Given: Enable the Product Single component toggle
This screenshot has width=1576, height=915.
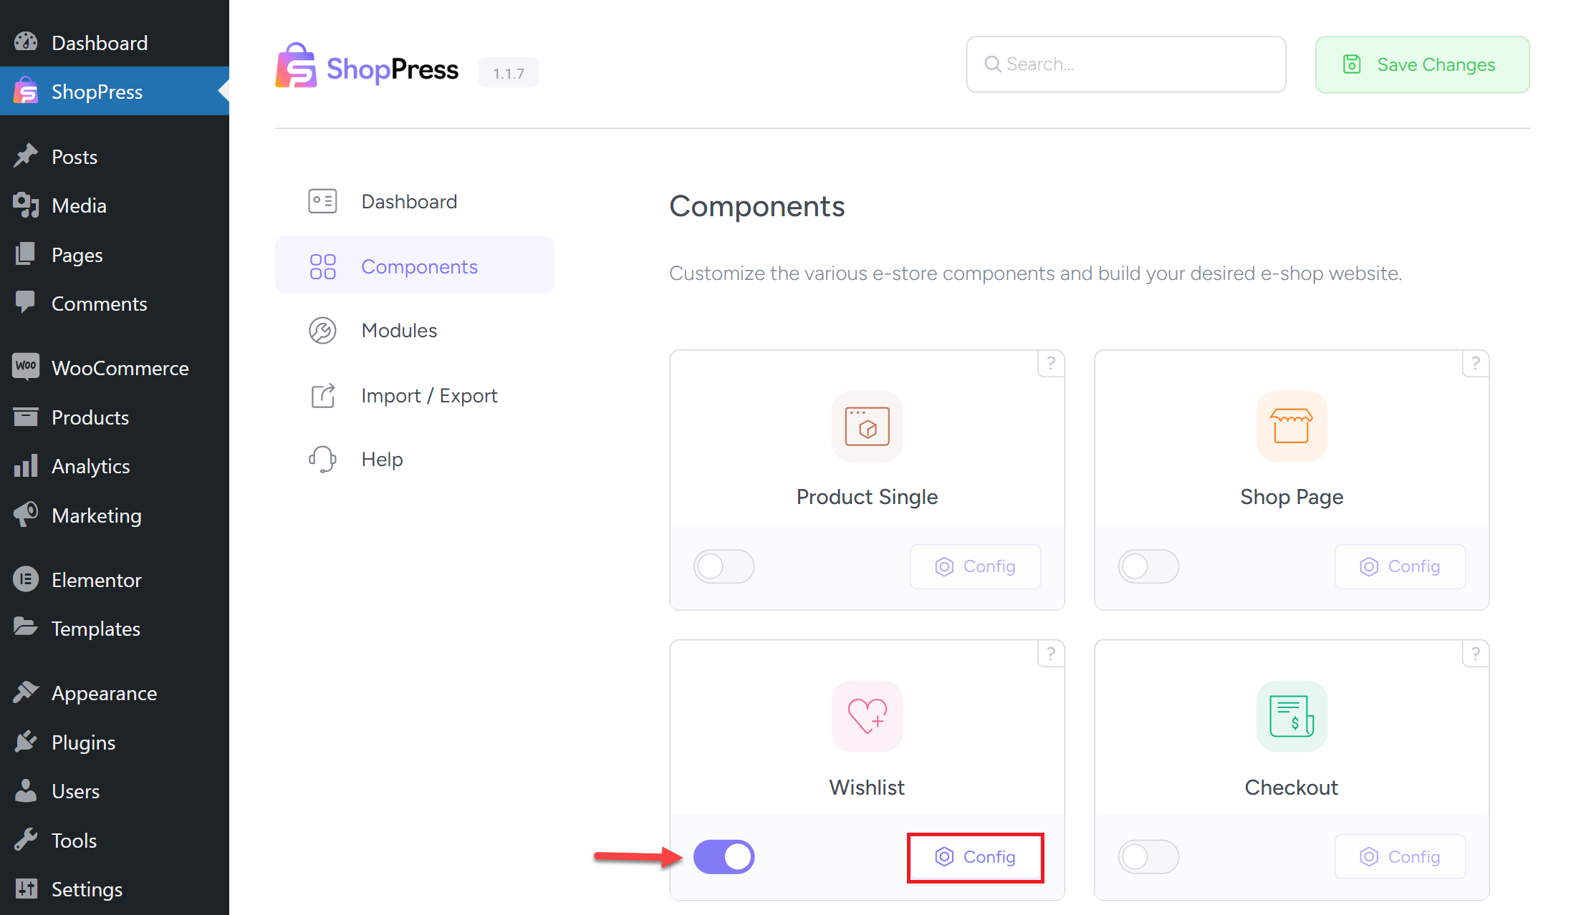Looking at the screenshot, I should point(724,566).
